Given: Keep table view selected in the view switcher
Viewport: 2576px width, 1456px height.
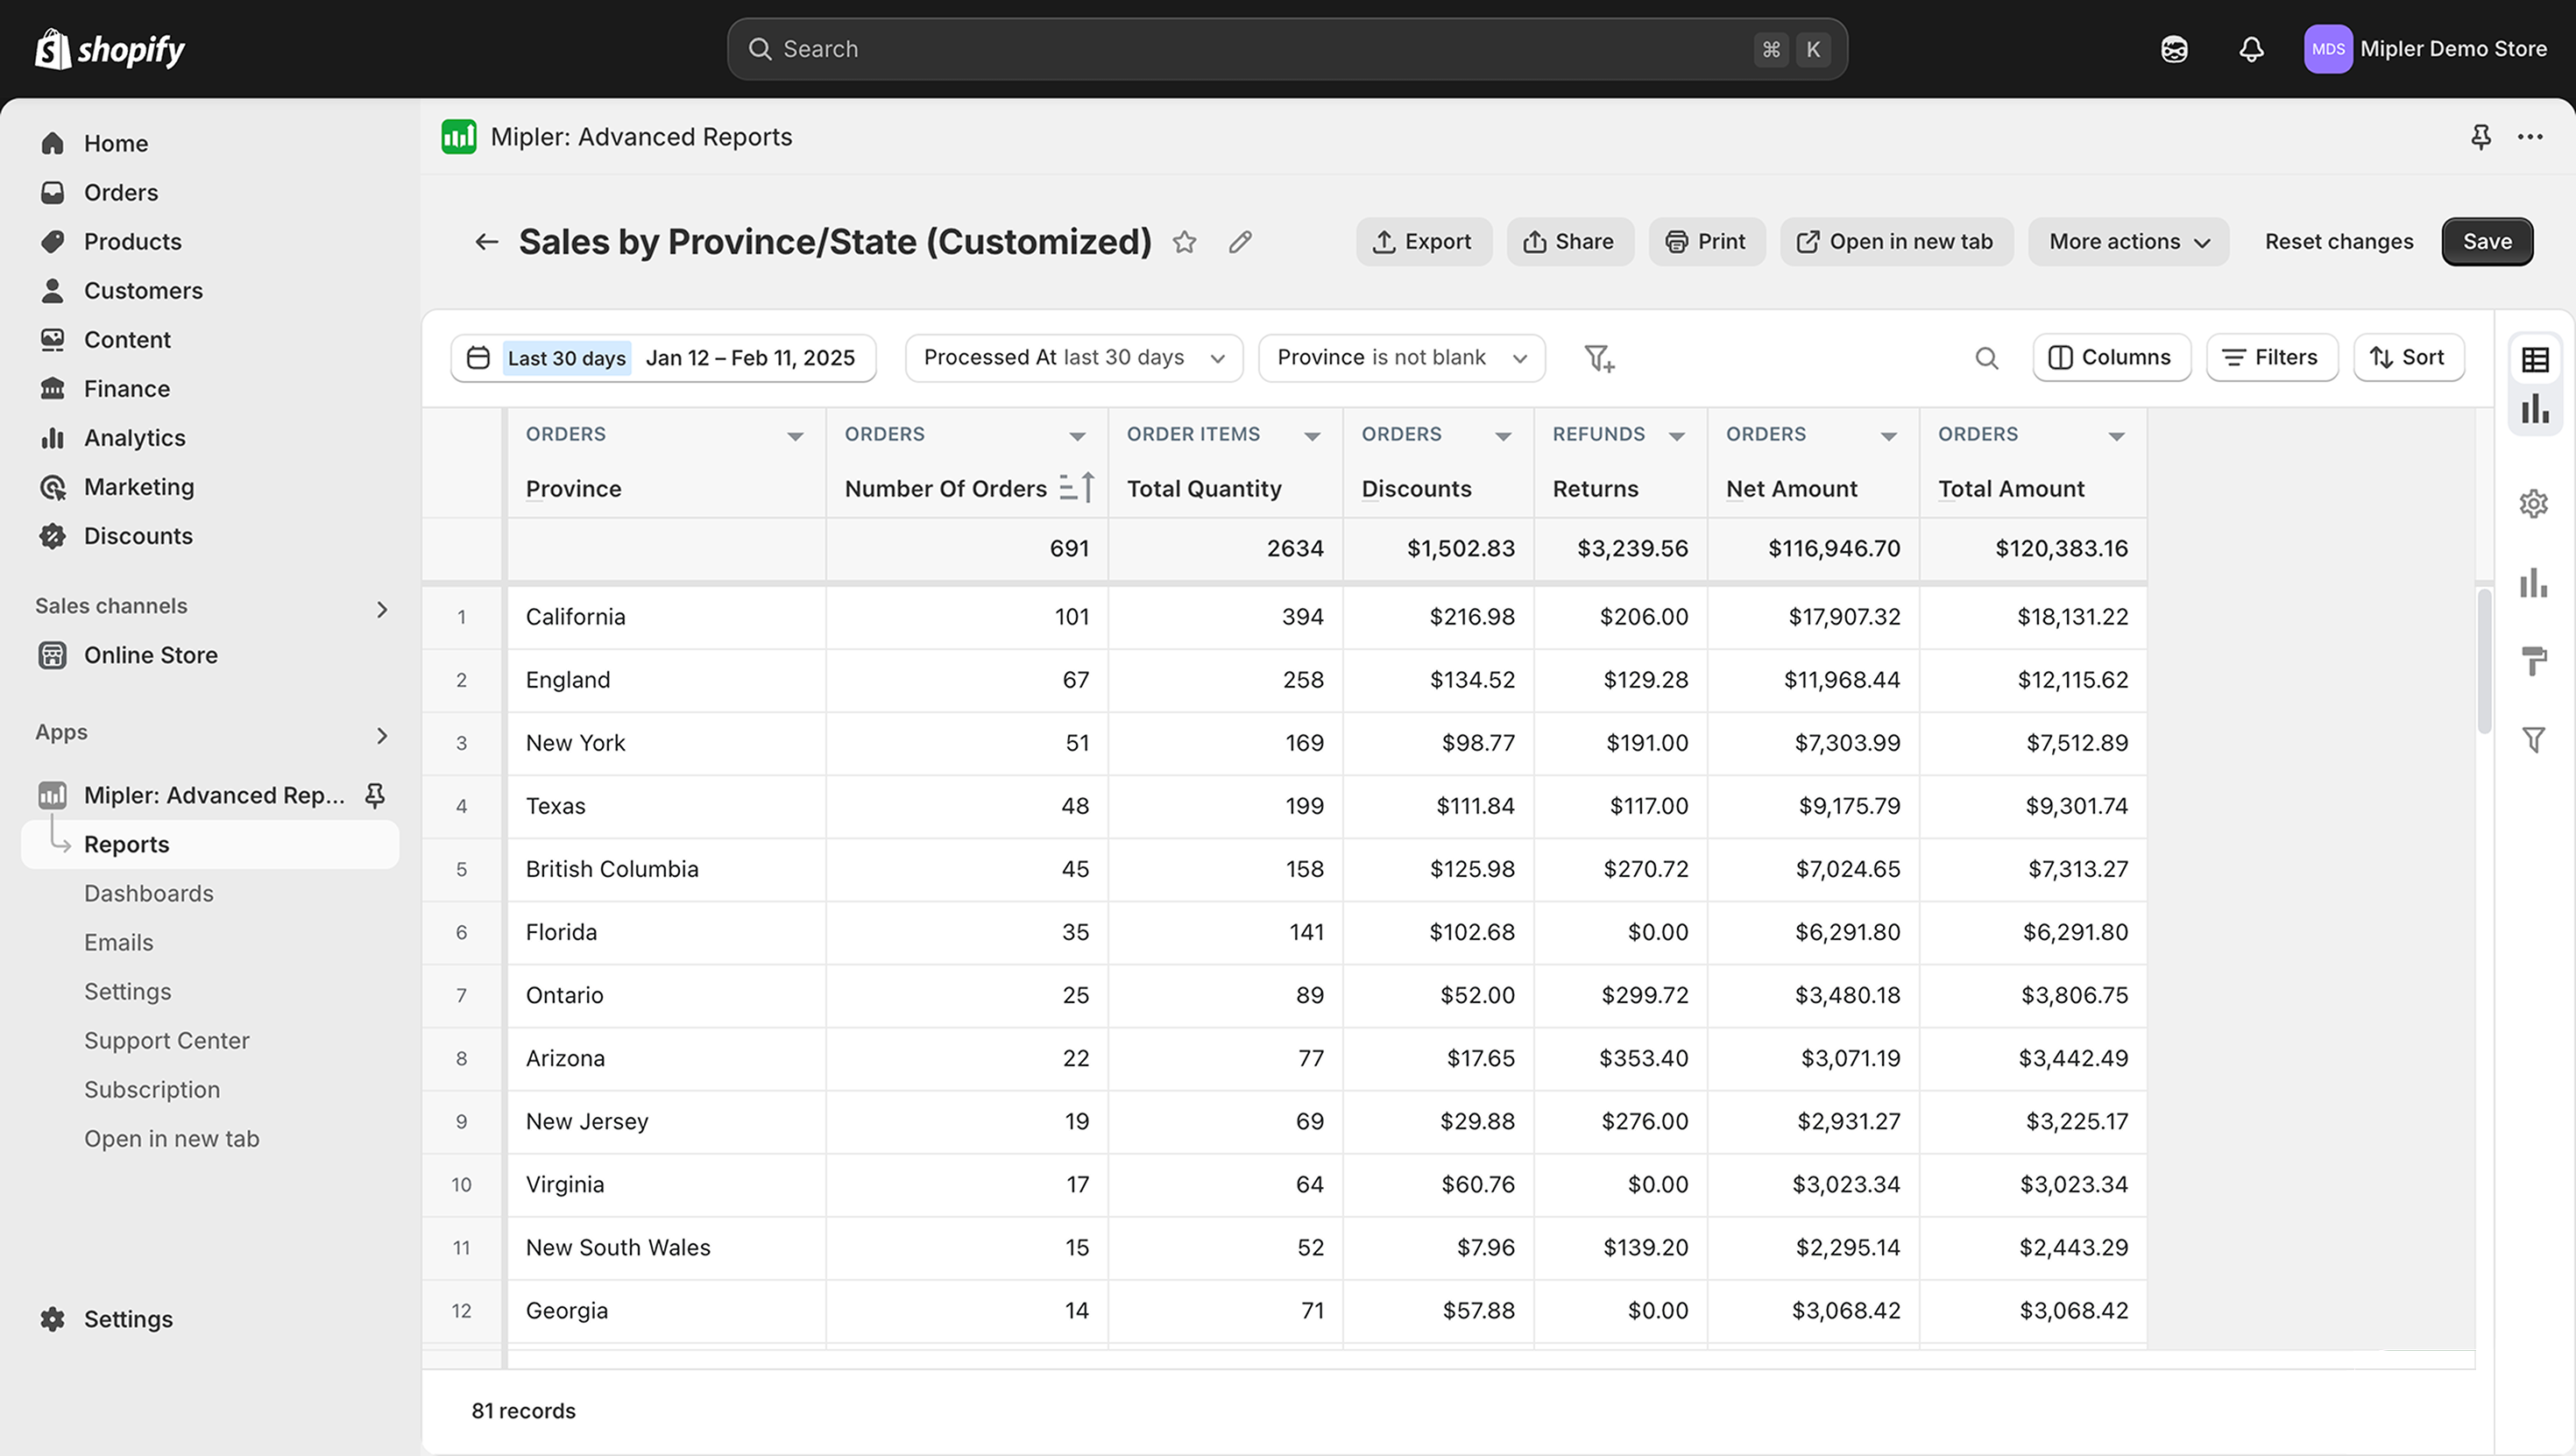Looking at the screenshot, I should pos(2534,358).
